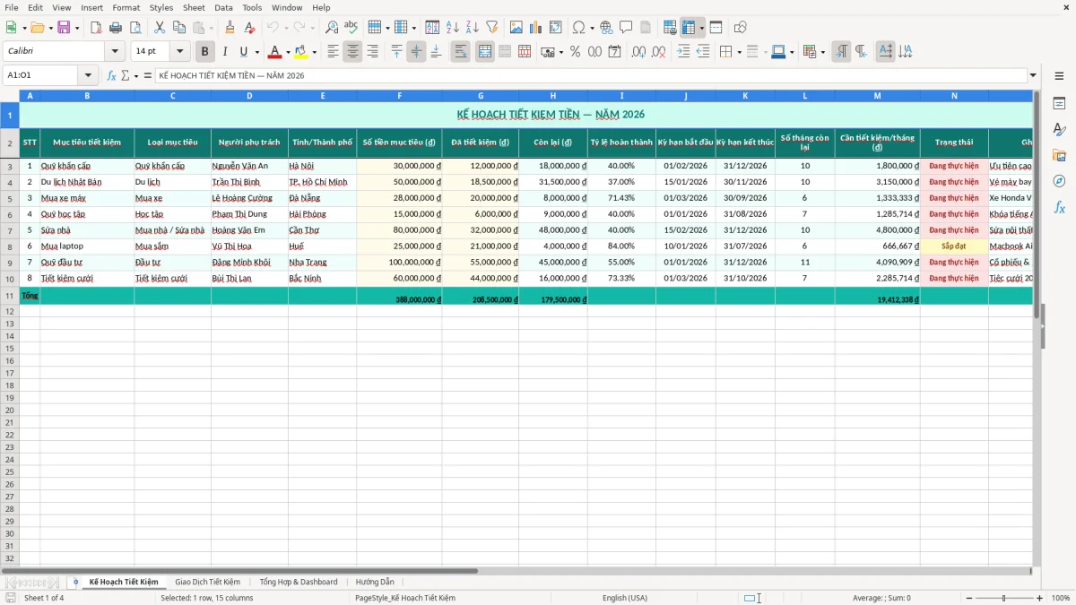Open the Font Size dropdown

click(x=180, y=52)
